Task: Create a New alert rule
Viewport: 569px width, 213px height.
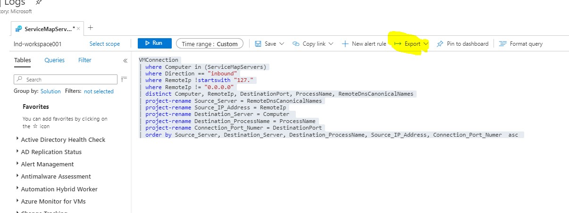Action: (363, 44)
